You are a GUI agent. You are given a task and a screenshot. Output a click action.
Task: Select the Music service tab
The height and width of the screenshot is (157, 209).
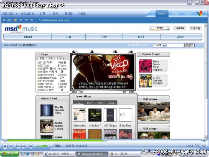pyautogui.click(x=162, y=13)
